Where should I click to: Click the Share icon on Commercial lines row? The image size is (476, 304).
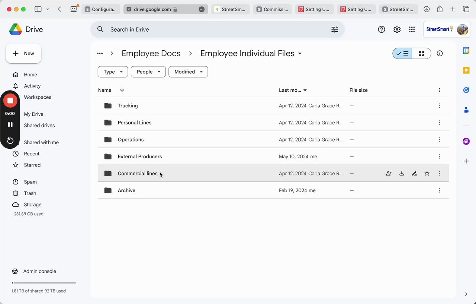(x=389, y=174)
